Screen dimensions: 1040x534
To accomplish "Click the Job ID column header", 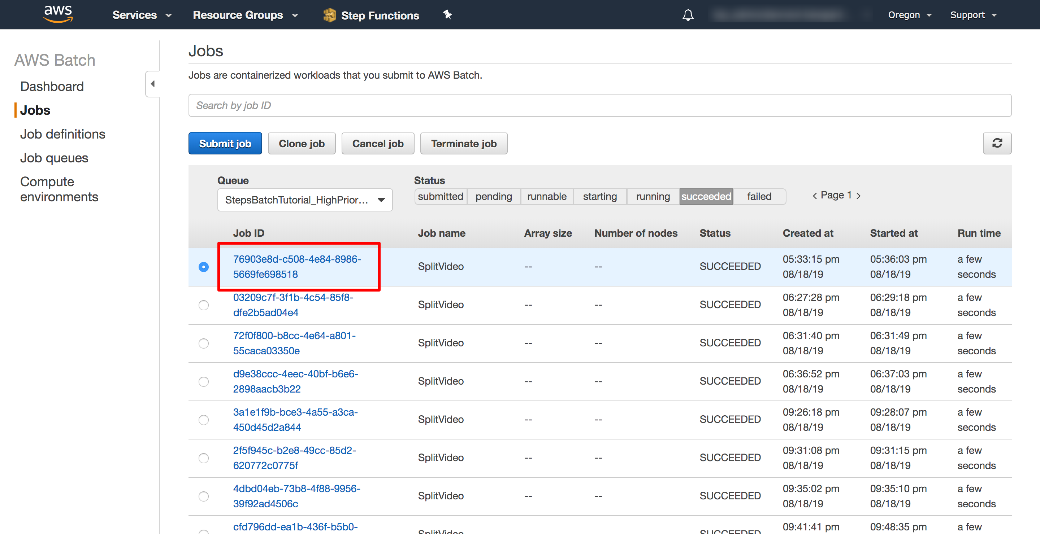I will click(249, 233).
